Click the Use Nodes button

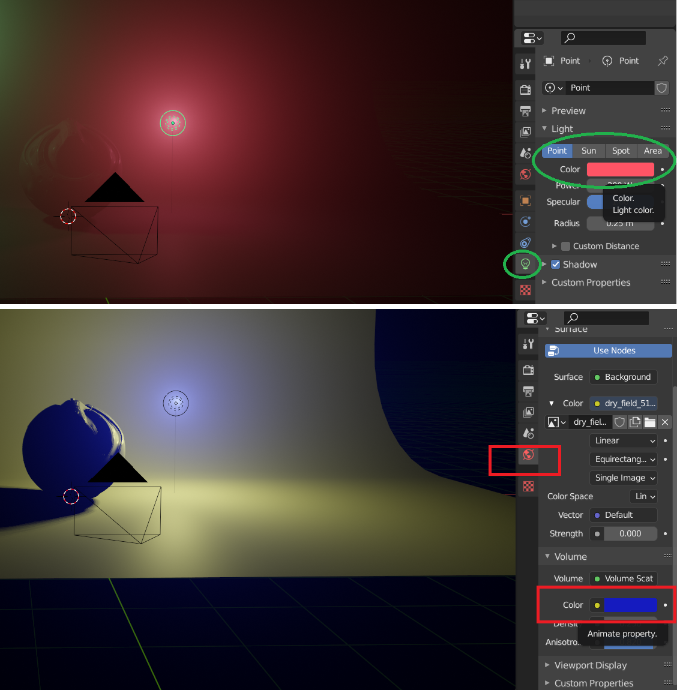point(607,350)
